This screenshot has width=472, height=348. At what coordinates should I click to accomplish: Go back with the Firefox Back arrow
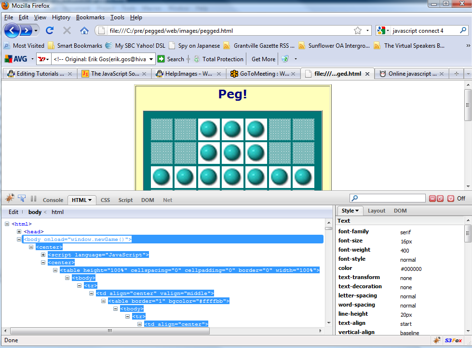click(12, 30)
